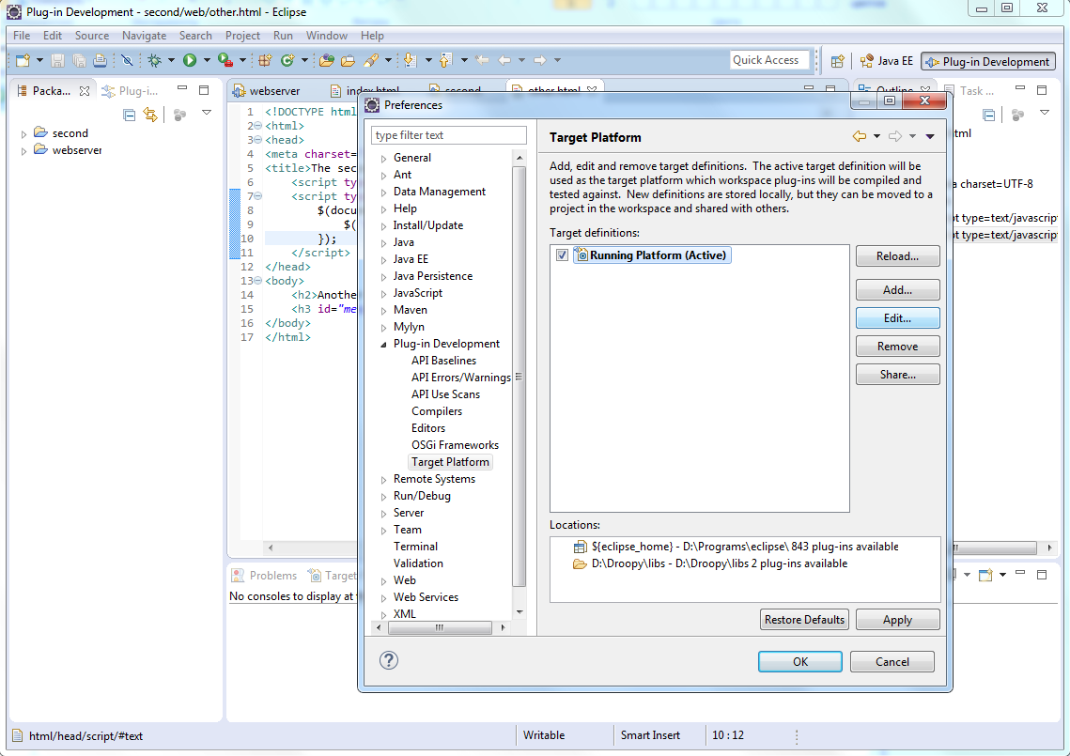Image resolution: width=1070 pixels, height=756 pixels.
Task: Cancel the Preferences dialog
Action: (x=892, y=661)
